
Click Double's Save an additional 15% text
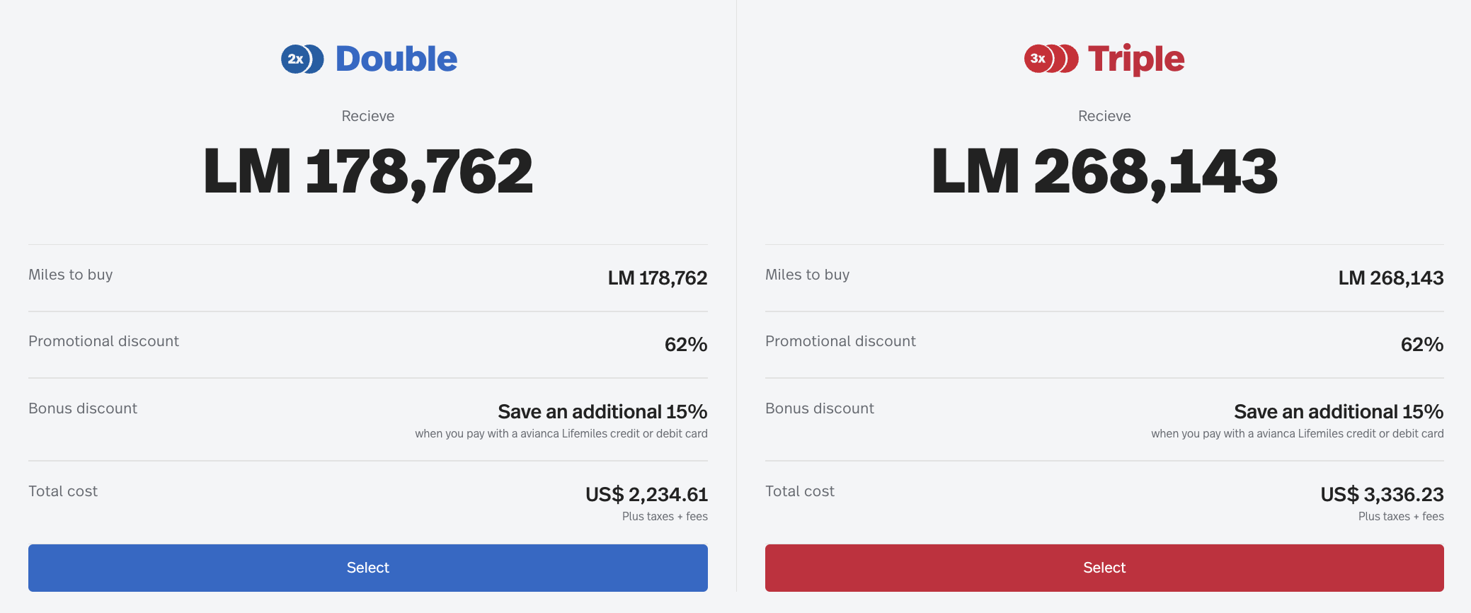[602, 411]
